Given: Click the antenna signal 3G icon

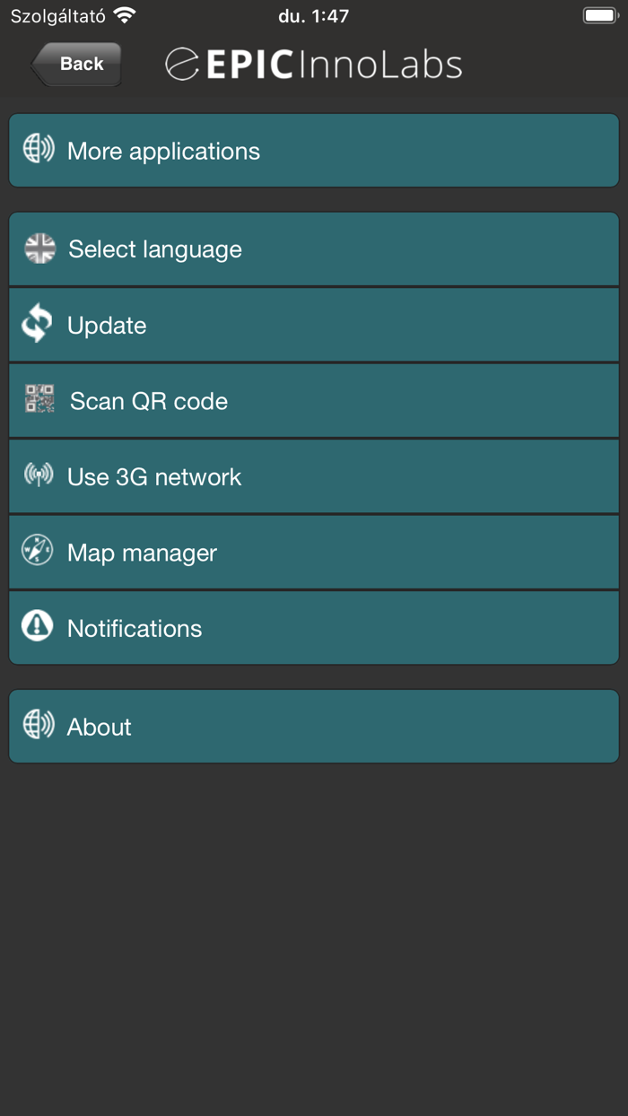Looking at the screenshot, I should (x=39, y=475).
